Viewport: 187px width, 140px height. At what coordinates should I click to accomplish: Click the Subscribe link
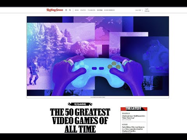tap(147, 11)
